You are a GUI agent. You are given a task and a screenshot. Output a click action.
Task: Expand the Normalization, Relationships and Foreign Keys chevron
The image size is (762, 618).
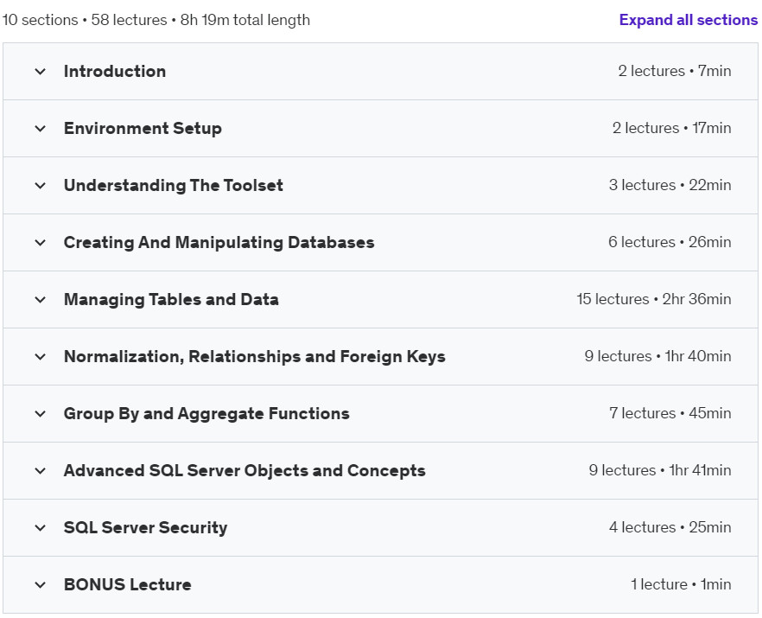coord(41,356)
